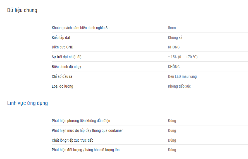Click the 'Lĩnh vực ứng dụng' section heading
The image size is (248, 159).
(27, 103)
